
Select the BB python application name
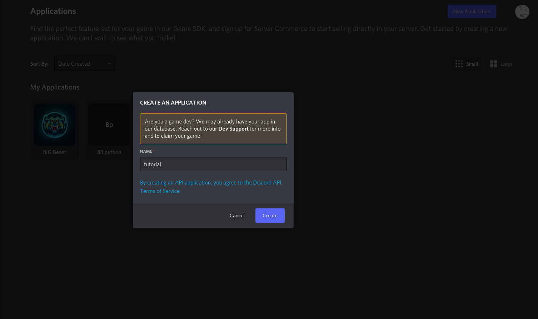109,152
